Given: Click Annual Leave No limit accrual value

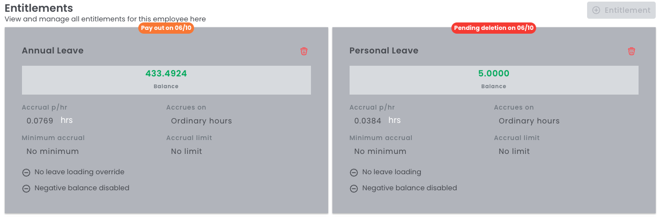Looking at the screenshot, I should [x=187, y=151].
